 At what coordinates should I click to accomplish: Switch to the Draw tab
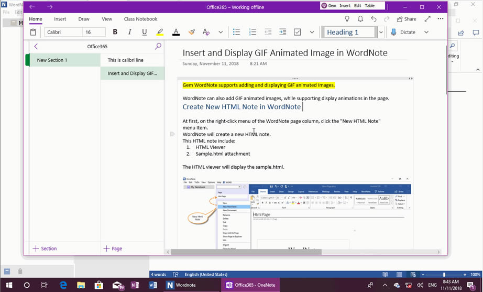tap(84, 19)
